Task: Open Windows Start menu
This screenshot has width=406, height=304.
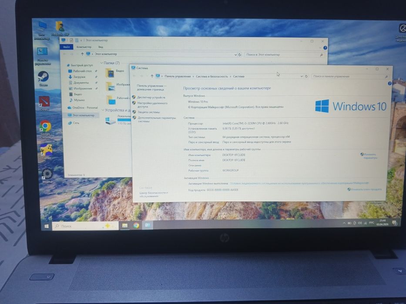Action: [47, 226]
